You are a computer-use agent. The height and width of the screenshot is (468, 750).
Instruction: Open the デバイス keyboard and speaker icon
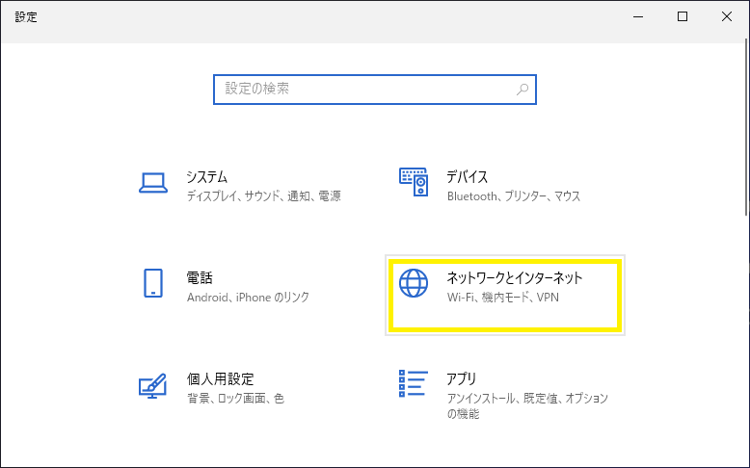click(x=414, y=182)
